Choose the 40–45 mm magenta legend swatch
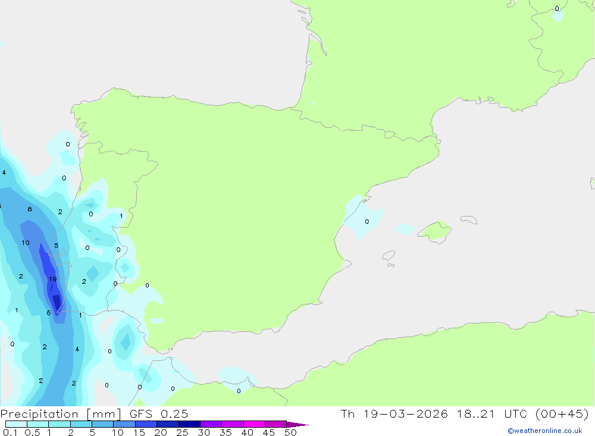This screenshot has width=595, height=436. pyautogui.click(x=254, y=424)
